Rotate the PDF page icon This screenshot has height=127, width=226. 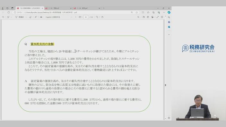pos(97,17)
